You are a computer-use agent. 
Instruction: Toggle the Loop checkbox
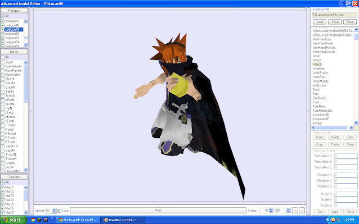tap(59, 211)
